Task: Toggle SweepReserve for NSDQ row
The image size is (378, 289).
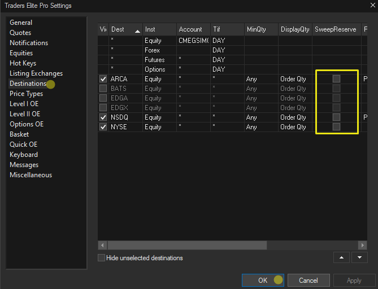Action: click(x=336, y=117)
